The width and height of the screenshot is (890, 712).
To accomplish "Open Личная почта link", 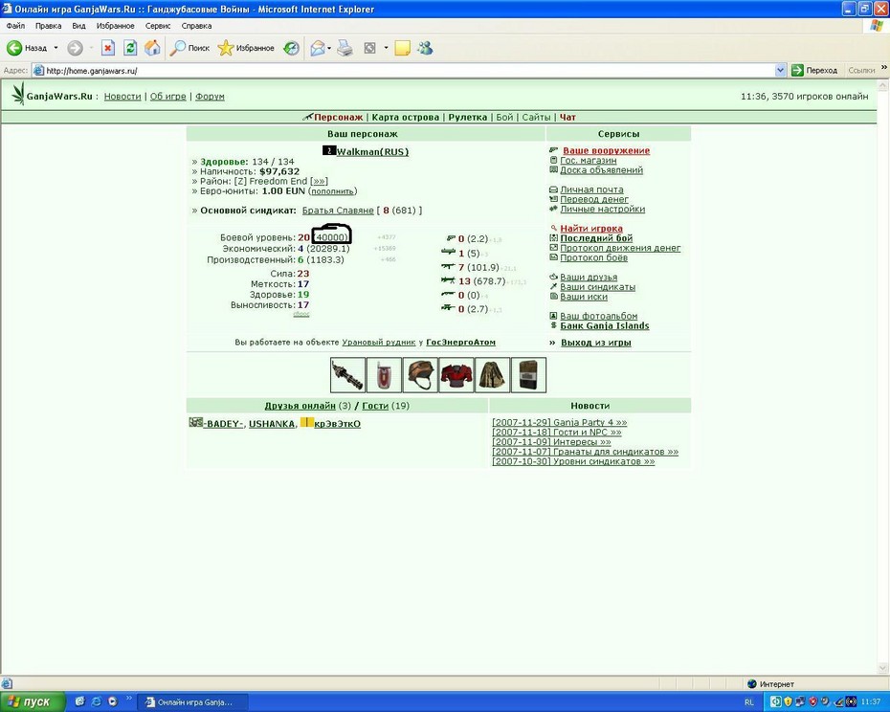I will [x=591, y=189].
